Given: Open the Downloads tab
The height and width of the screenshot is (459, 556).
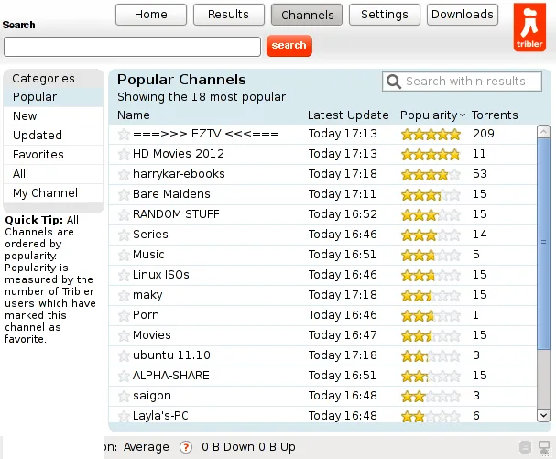Looking at the screenshot, I should [x=463, y=15].
